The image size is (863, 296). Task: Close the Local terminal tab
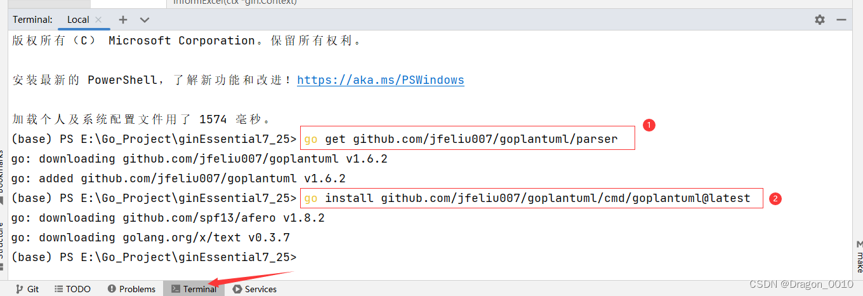tap(98, 20)
